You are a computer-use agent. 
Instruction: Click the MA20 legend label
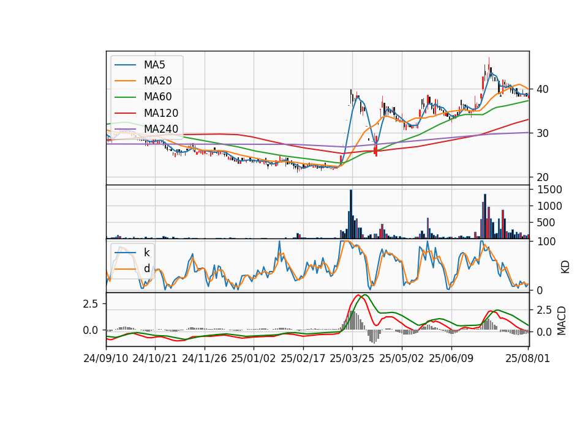click(x=158, y=81)
